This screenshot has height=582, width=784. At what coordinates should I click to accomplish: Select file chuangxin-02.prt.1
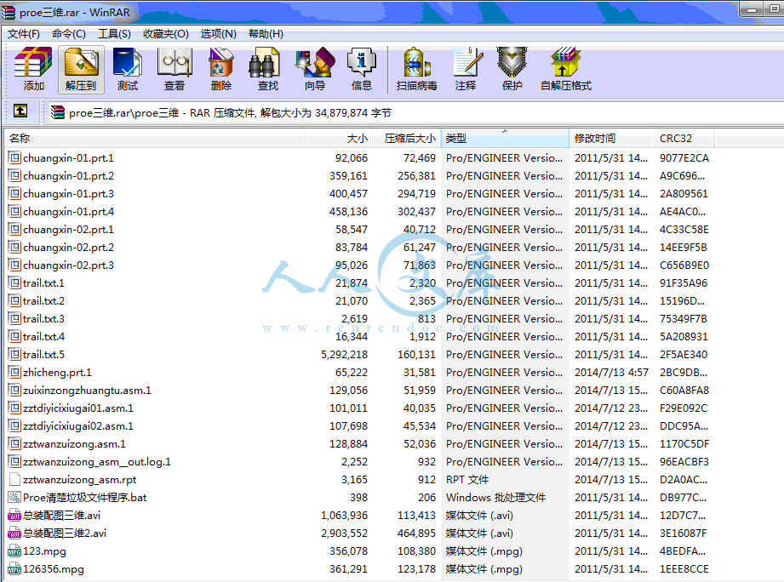(68, 229)
